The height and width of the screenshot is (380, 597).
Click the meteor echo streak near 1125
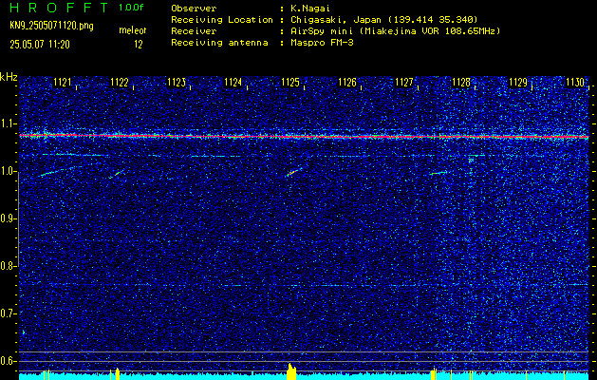292,172
